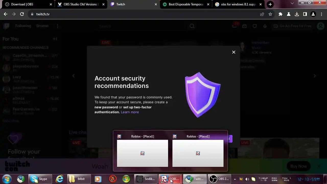Switch to OBS in the taskbar
Image resolution: width=327 pixels, height=184 pixels.
point(219,179)
